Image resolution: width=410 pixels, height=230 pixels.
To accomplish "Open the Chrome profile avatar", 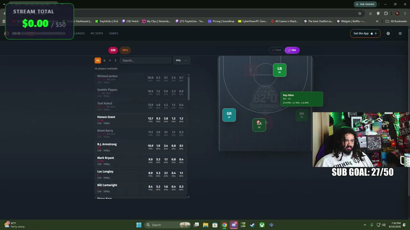I will (x=397, y=13).
